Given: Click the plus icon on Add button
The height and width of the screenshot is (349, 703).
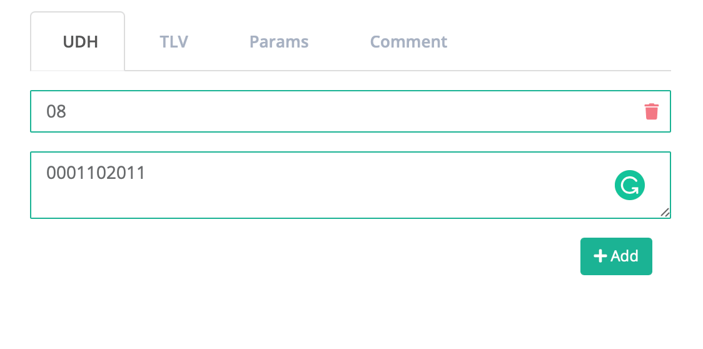Looking at the screenshot, I should pyautogui.click(x=600, y=256).
